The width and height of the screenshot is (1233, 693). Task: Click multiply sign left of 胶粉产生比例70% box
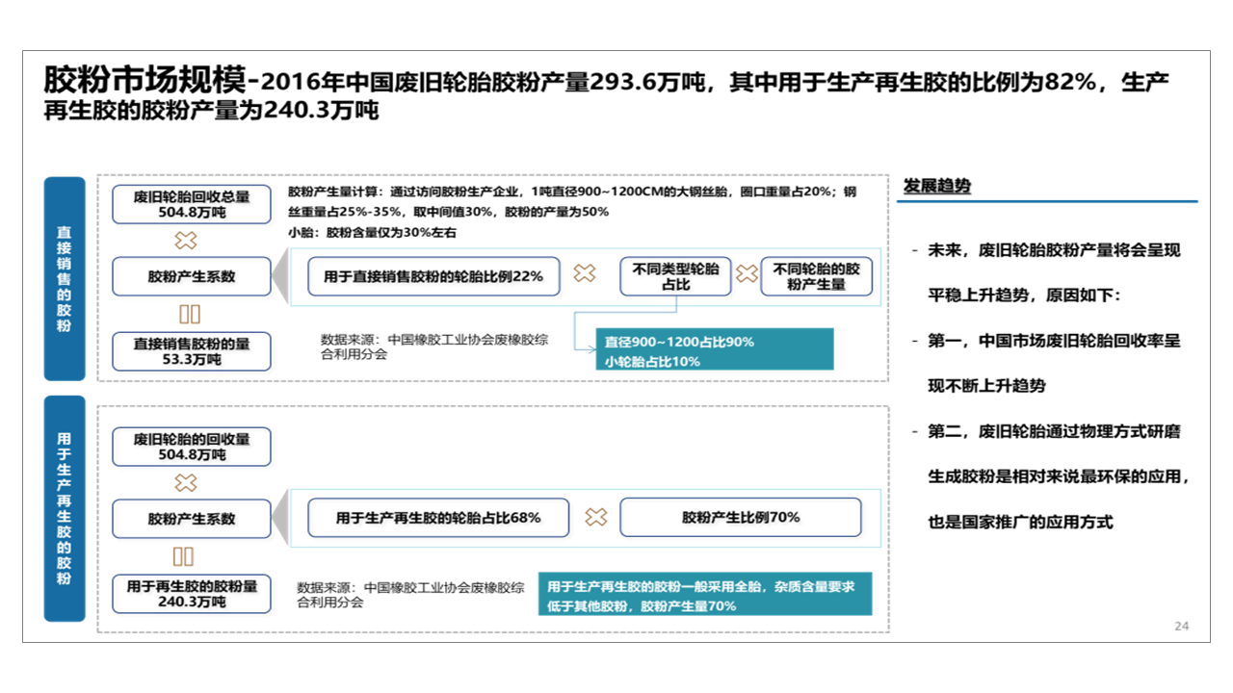pyautogui.click(x=596, y=518)
